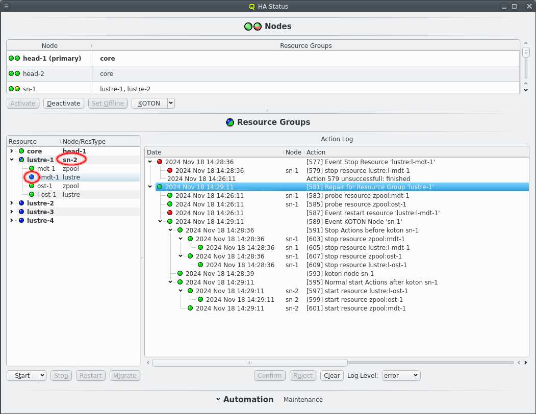The height and width of the screenshot is (414, 536).
Task: Click the green status dot for ost-1
Action: click(32, 186)
